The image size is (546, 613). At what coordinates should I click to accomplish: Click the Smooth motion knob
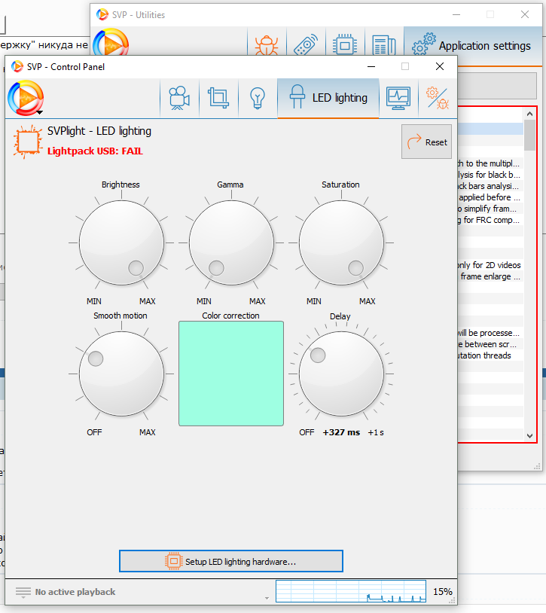(x=120, y=374)
